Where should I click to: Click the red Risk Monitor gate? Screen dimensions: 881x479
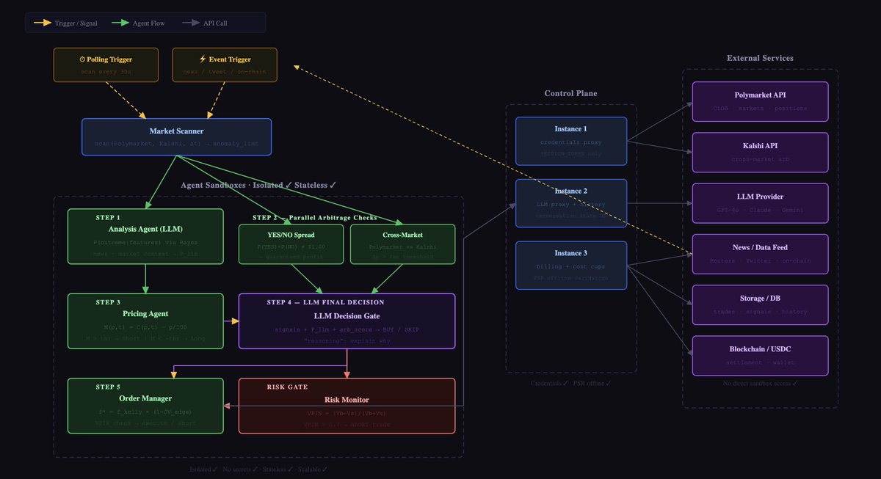pos(347,405)
